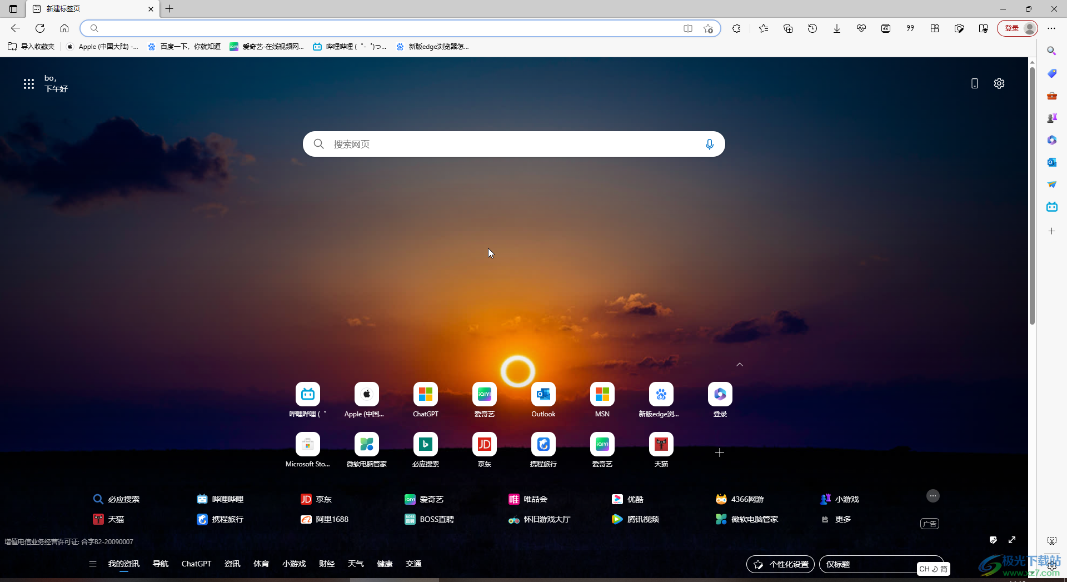Open the 微软电脑管家 quick link tile

367,450
